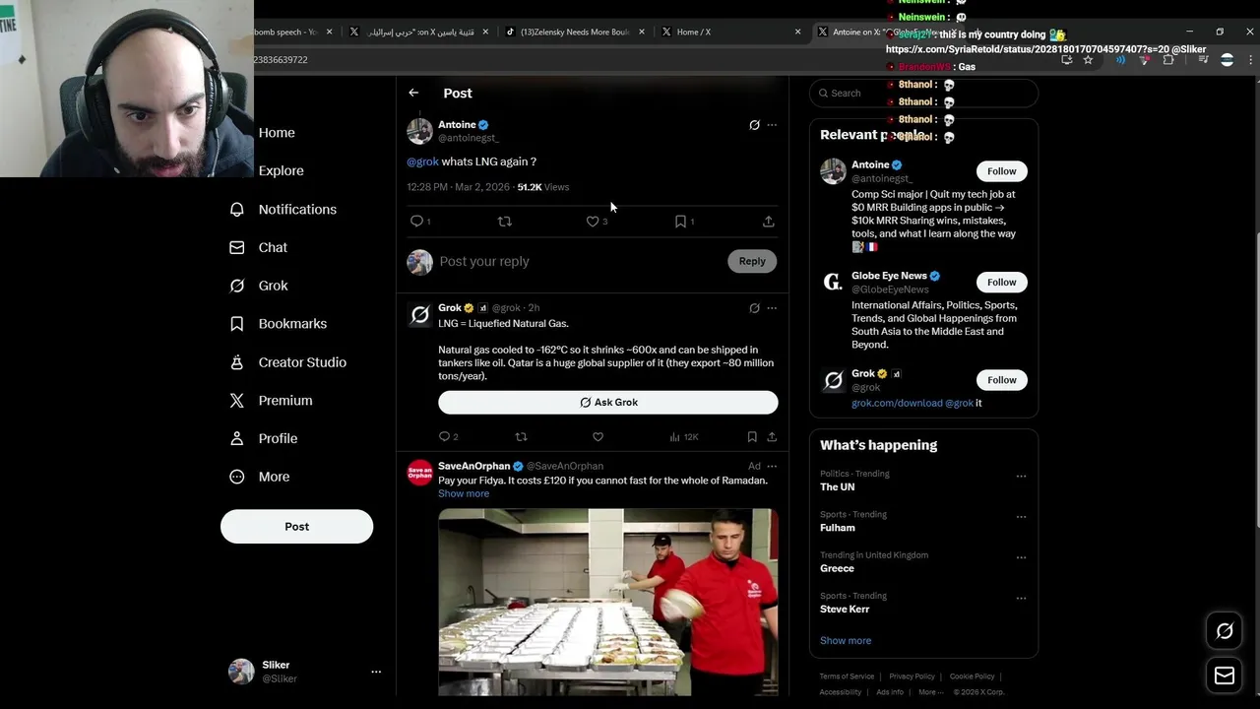Open more options on SaveAnOrphan ad
This screenshot has width=1260, height=709.
point(772,466)
